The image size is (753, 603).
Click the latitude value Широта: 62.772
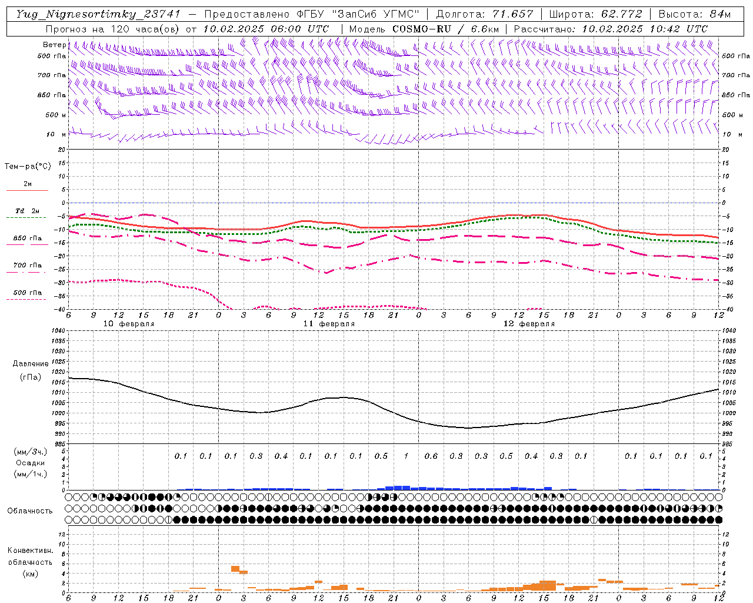595,14
